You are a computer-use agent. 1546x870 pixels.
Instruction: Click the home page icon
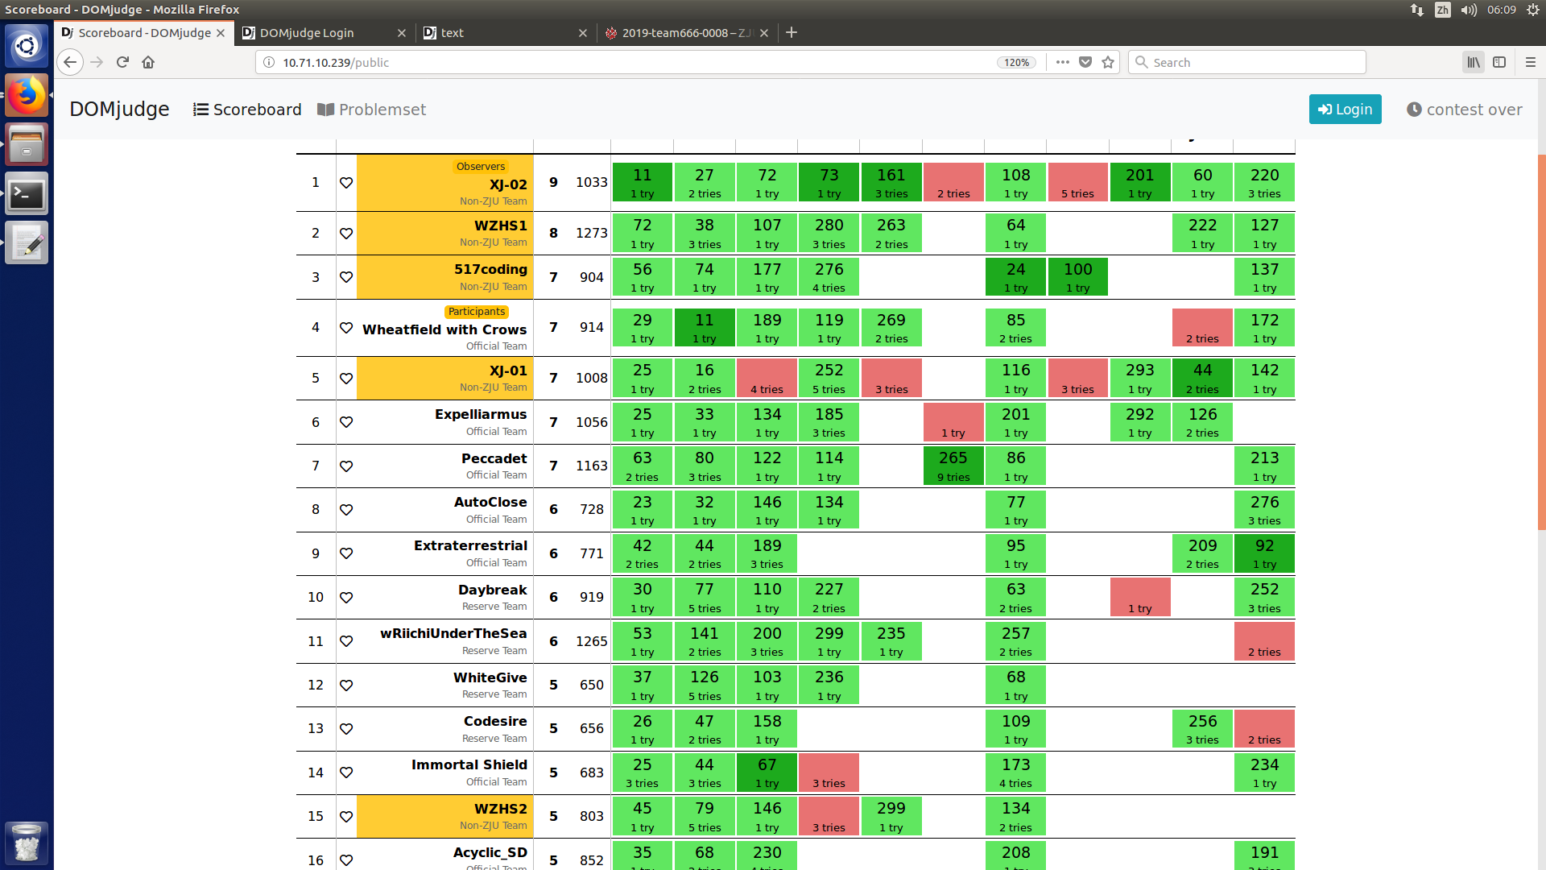pos(148,62)
